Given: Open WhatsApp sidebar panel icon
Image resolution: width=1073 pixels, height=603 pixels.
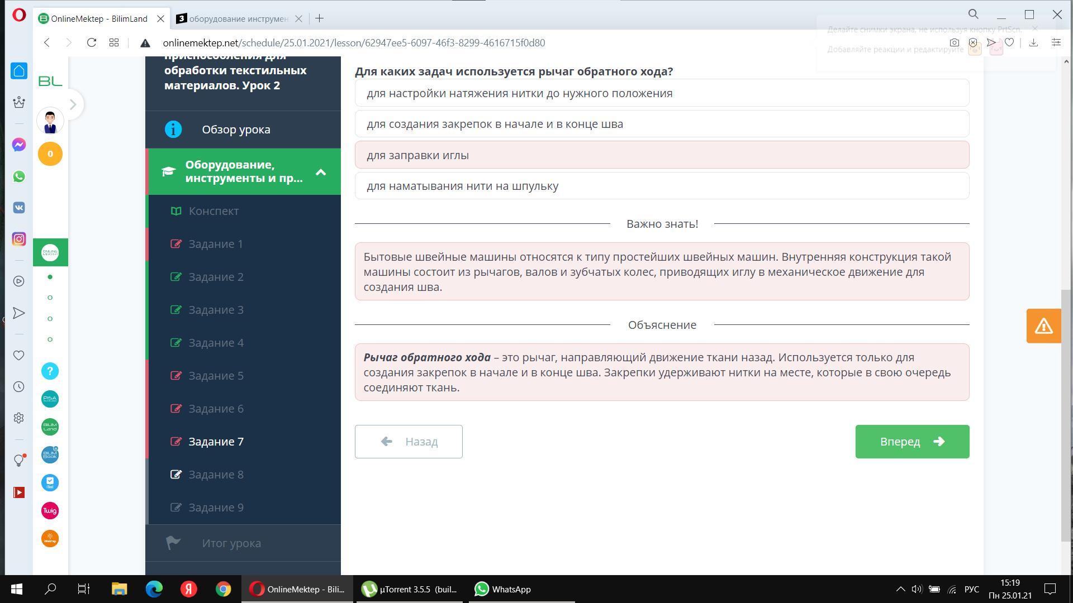Looking at the screenshot, I should click(19, 176).
